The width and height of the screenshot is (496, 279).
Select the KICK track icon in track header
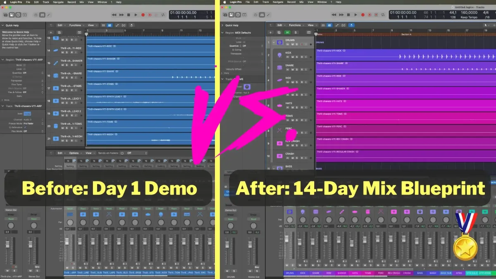click(x=280, y=55)
